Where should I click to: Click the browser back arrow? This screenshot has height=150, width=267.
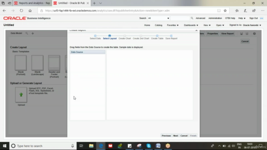point(4,10)
